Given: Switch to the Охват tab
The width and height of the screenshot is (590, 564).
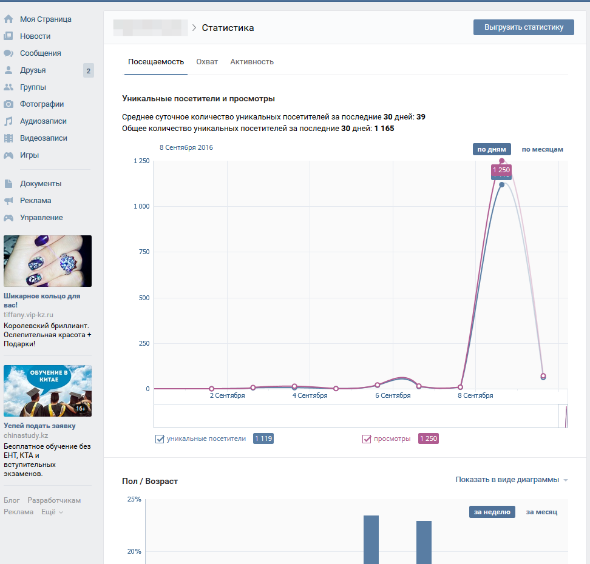Looking at the screenshot, I should click(207, 62).
